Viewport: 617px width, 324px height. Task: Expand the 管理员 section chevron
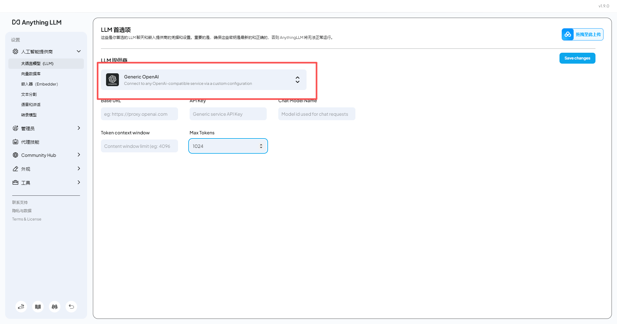[x=79, y=128]
